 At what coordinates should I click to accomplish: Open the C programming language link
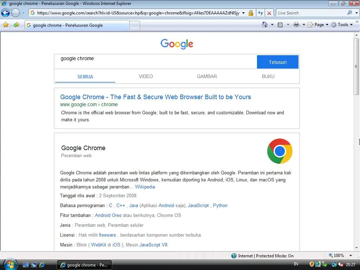110,205
